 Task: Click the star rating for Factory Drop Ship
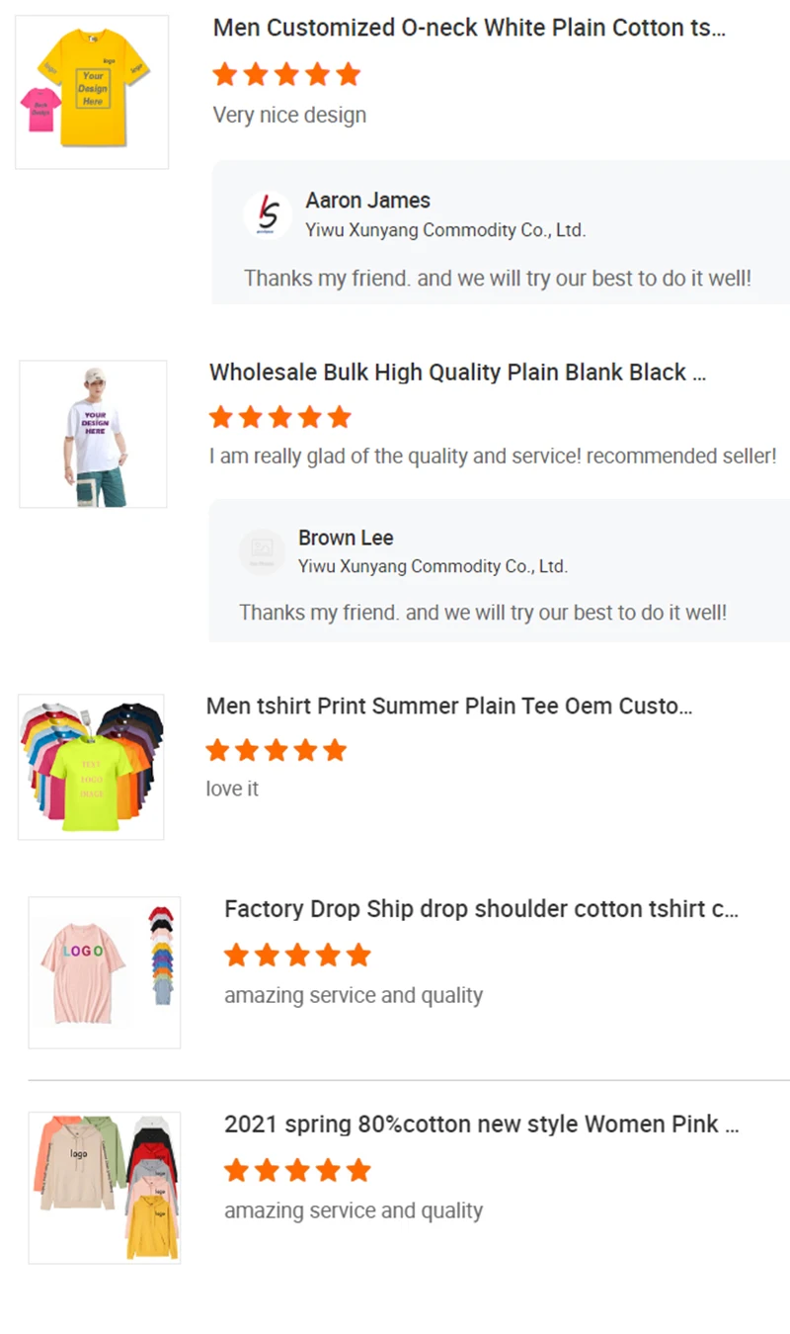tap(296, 955)
